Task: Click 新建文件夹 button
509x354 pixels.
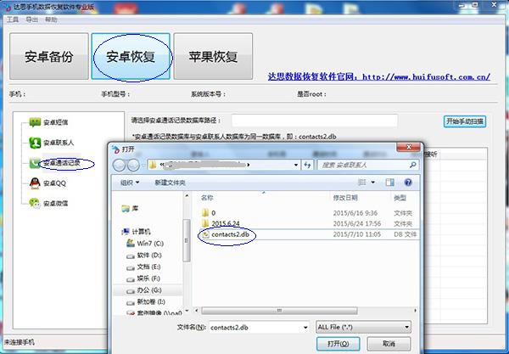Action: pyautogui.click(x=170, y=183)
